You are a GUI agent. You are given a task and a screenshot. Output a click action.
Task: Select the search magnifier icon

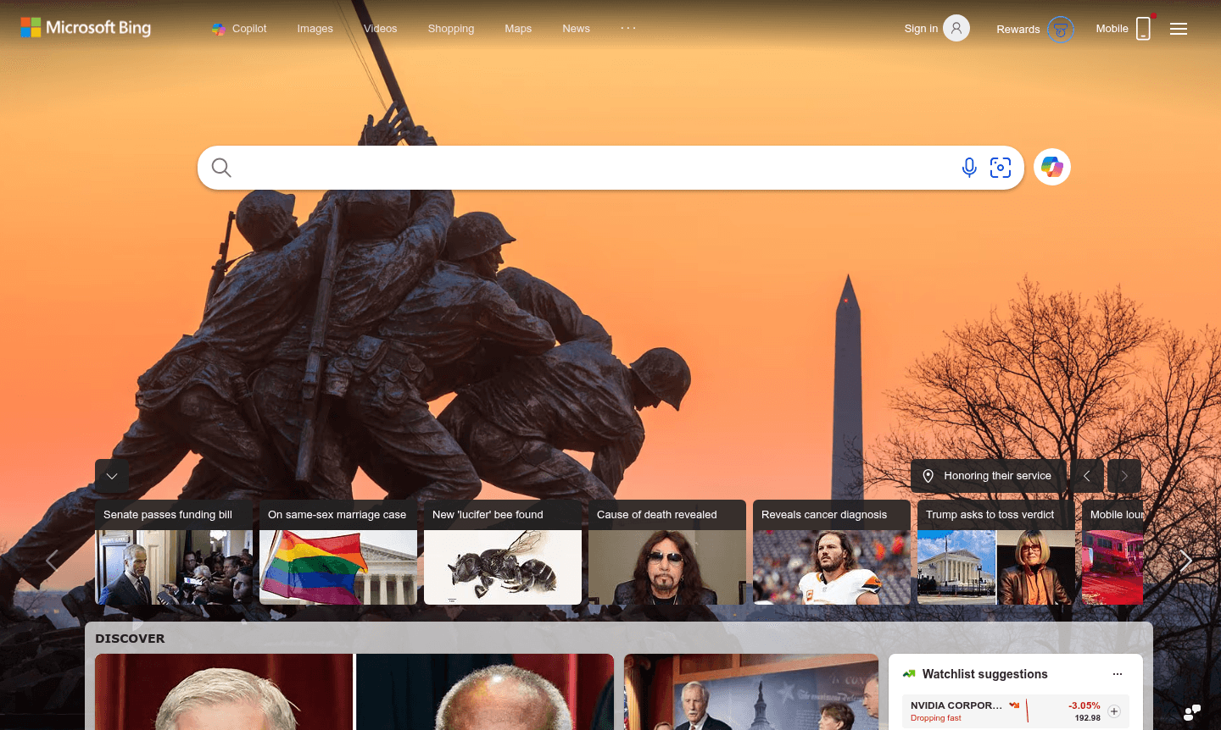220,167
